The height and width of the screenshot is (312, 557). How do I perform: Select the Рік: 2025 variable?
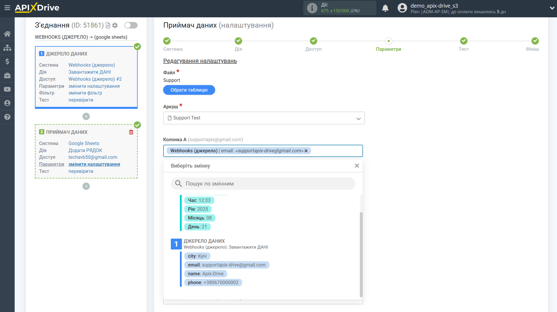(198, 209)
